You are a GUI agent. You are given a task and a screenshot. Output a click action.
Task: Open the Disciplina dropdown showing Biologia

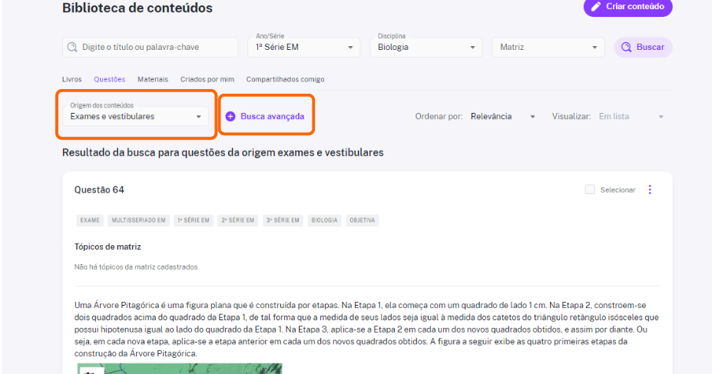coord(426,47)
